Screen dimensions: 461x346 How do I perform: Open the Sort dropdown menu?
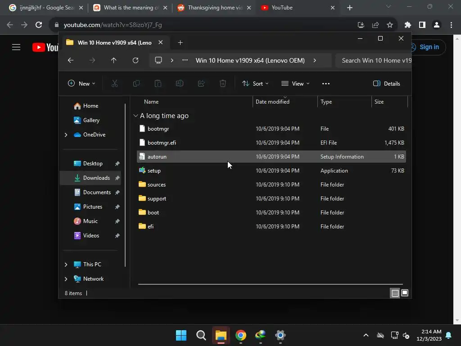click(255, 83)
